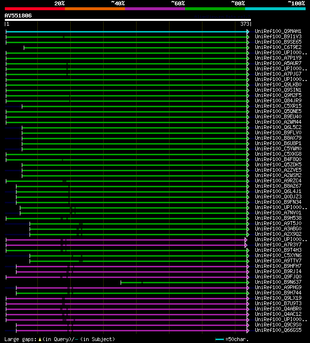Pick the UniRef100_B4F8Q0 hit label
310x343 pixels.
point(278,159)
